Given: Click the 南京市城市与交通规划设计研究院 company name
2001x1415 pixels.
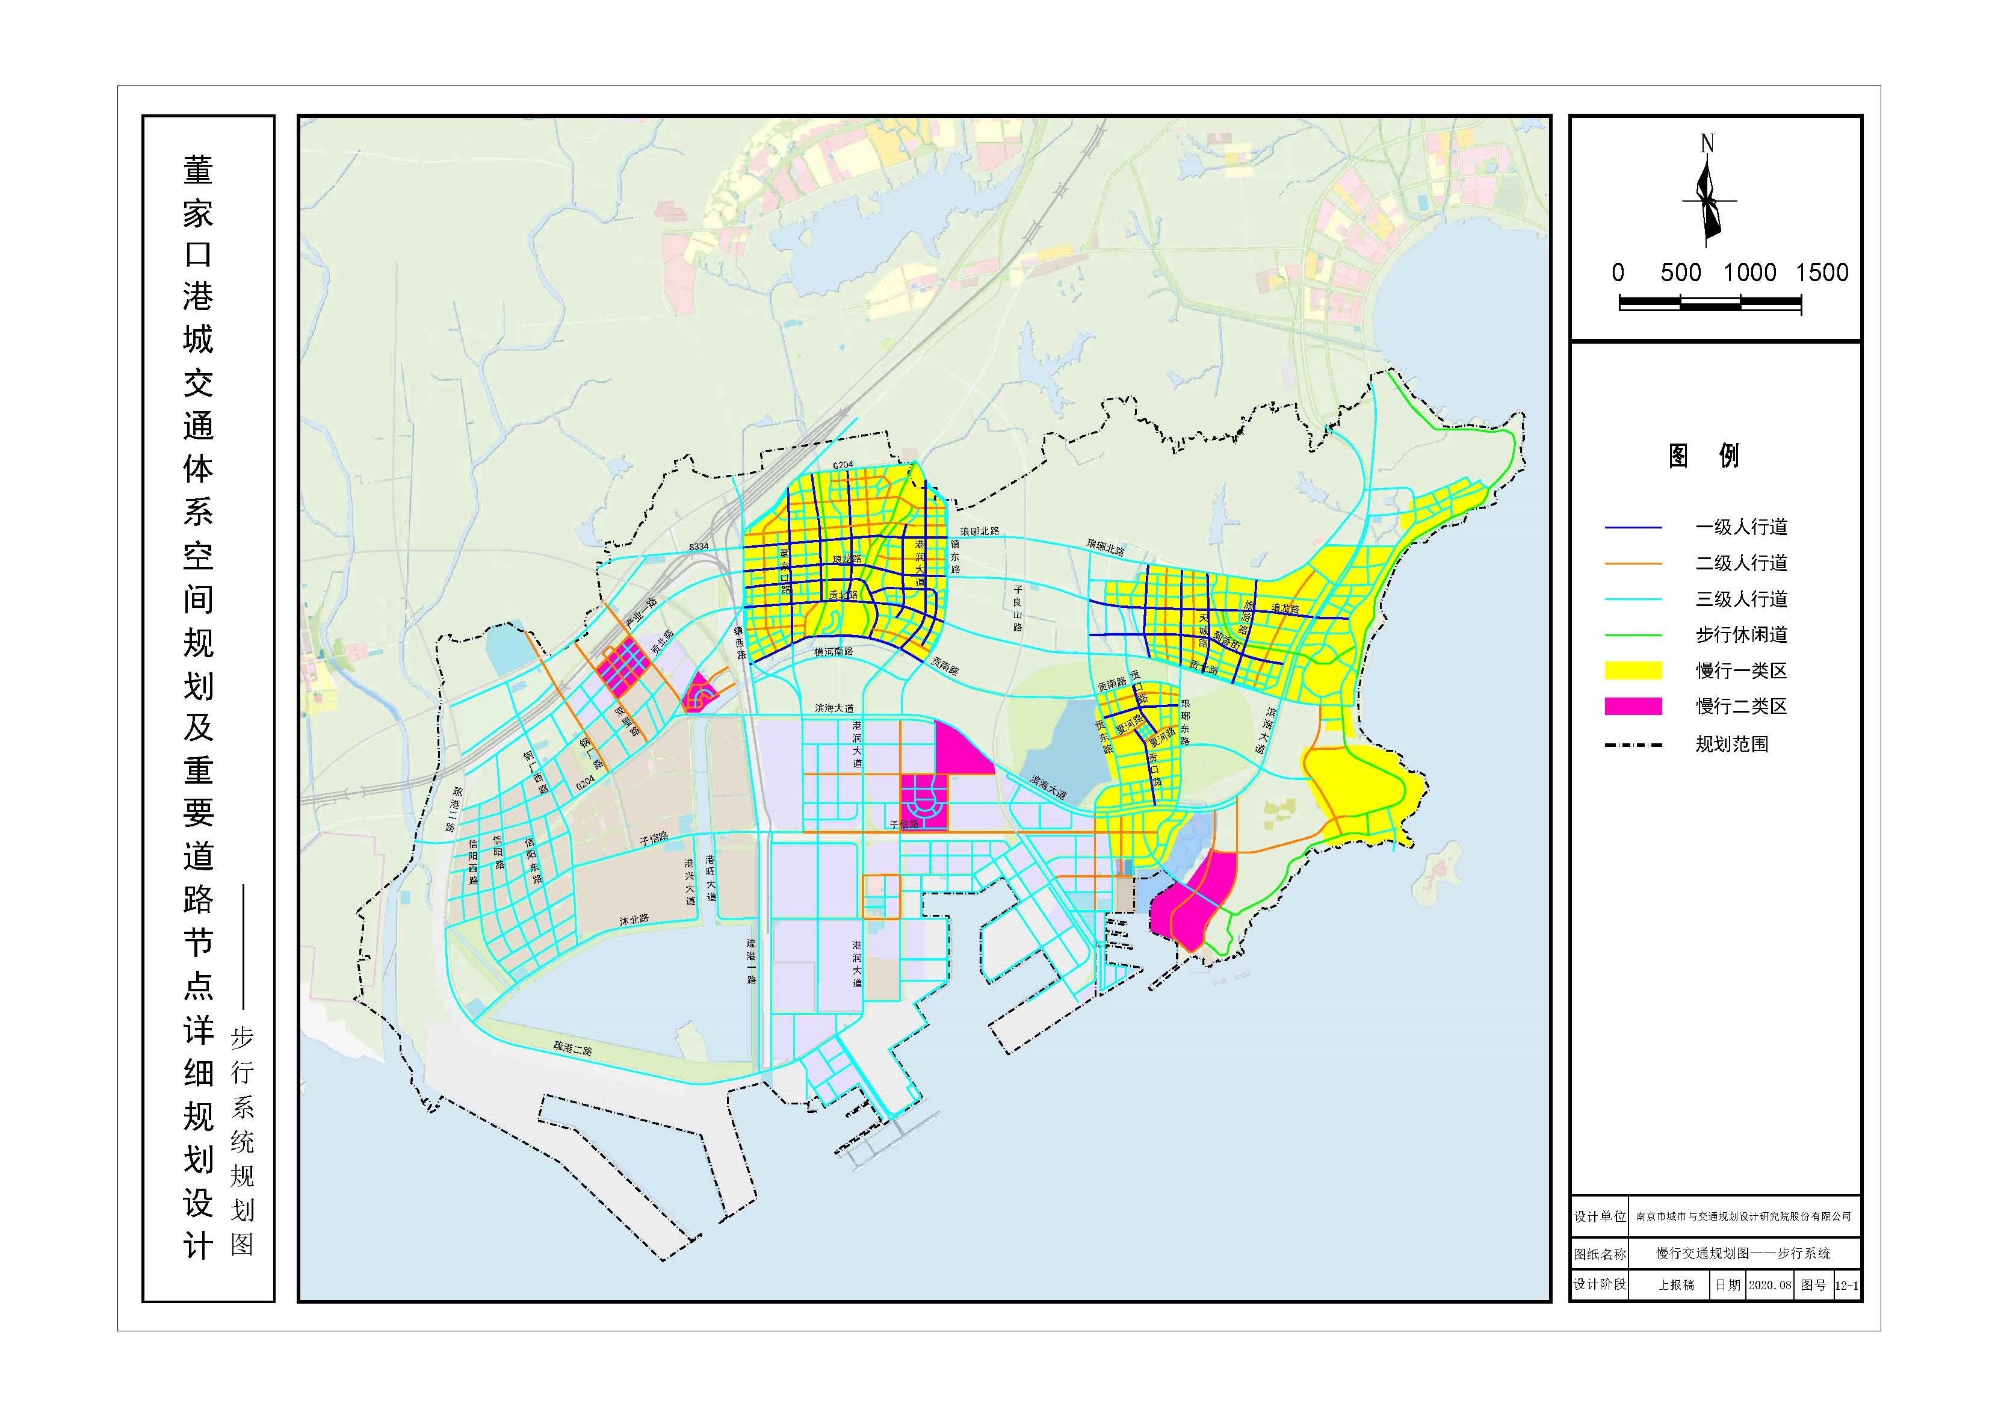Looking at the screenshot, I should tap(1744, 1216).
